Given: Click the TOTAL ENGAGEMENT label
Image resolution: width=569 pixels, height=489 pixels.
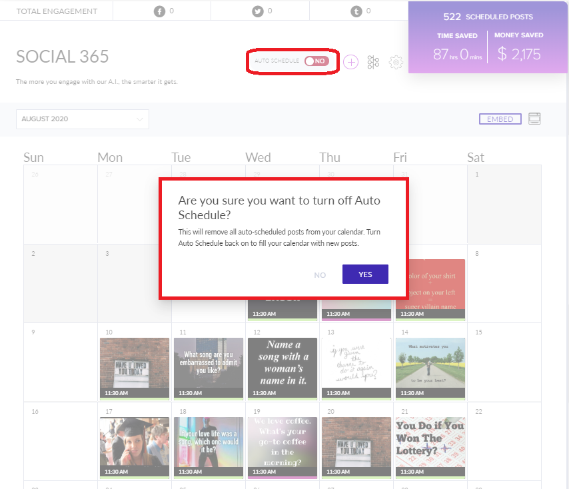Looking at the screenshot, I should click(x=57, y=11).
